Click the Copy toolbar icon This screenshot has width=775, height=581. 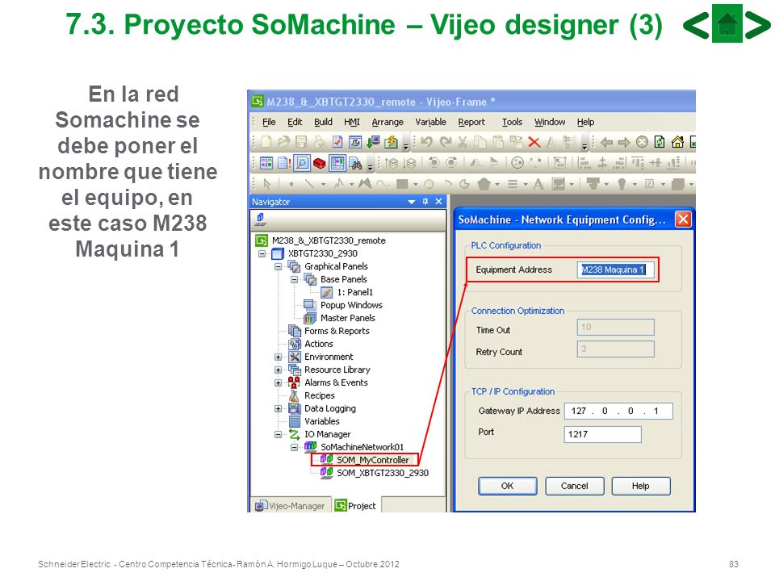point(480,142)
